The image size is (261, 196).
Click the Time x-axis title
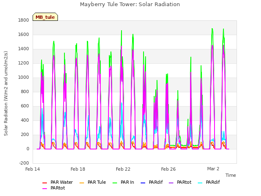click(231, 175)
